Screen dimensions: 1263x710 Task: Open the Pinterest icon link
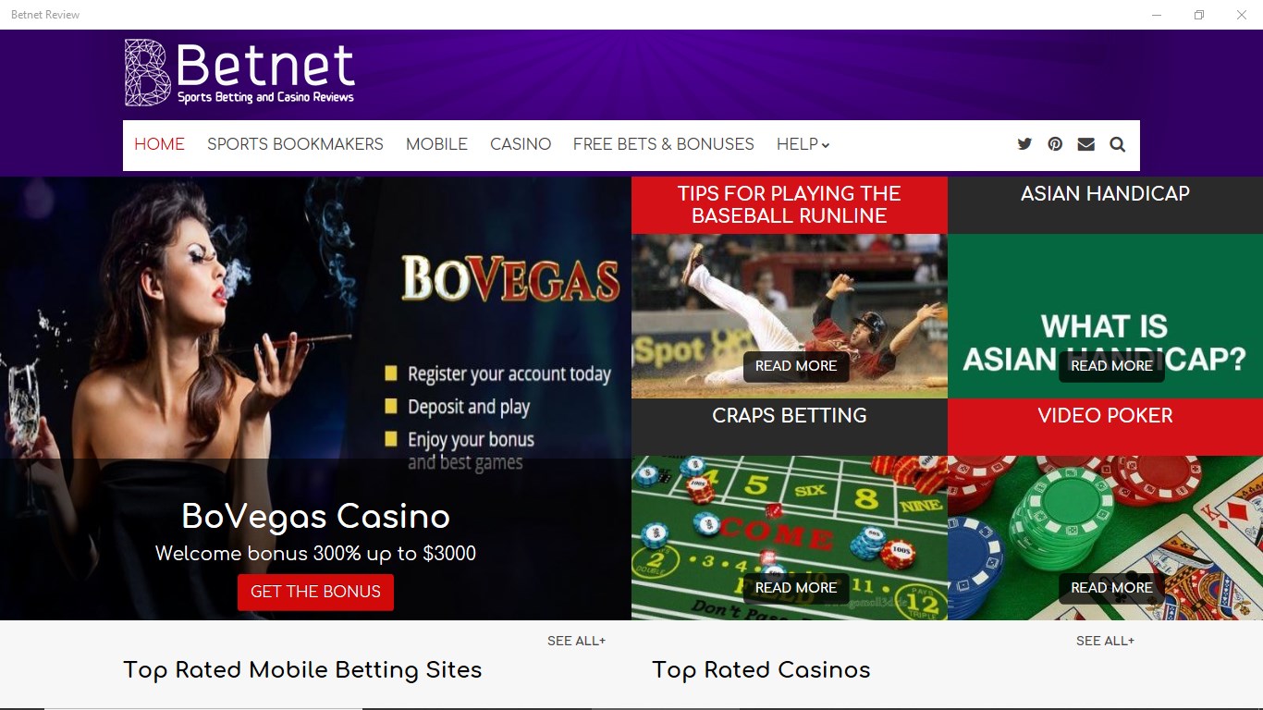click(x=1055, y=144)
